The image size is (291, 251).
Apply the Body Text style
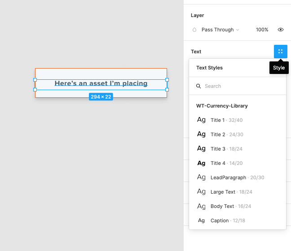tap(238, 206)
